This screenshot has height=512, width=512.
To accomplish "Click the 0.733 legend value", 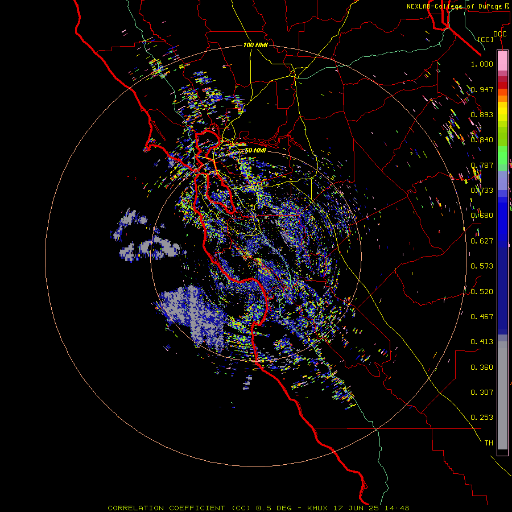I will [x=482, y=191].
